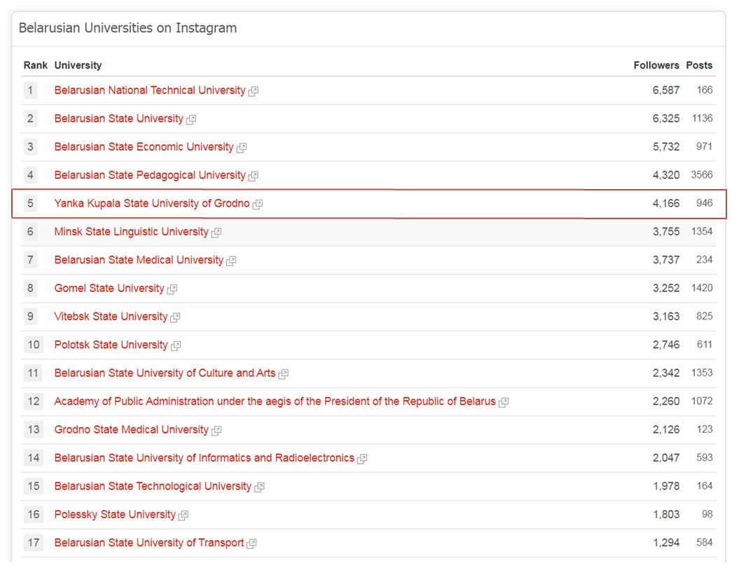Viewport: 732px width, 568px height.
Task: Click the follower count 2,047
Action: 665,458
